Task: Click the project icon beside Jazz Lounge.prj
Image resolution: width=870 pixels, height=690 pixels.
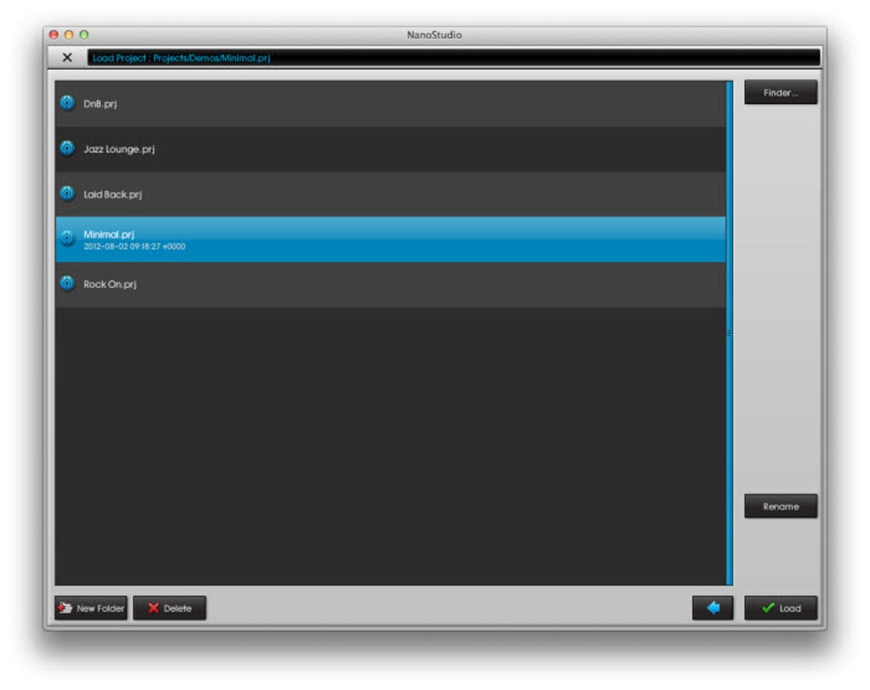Action: [x=67, y=148]
